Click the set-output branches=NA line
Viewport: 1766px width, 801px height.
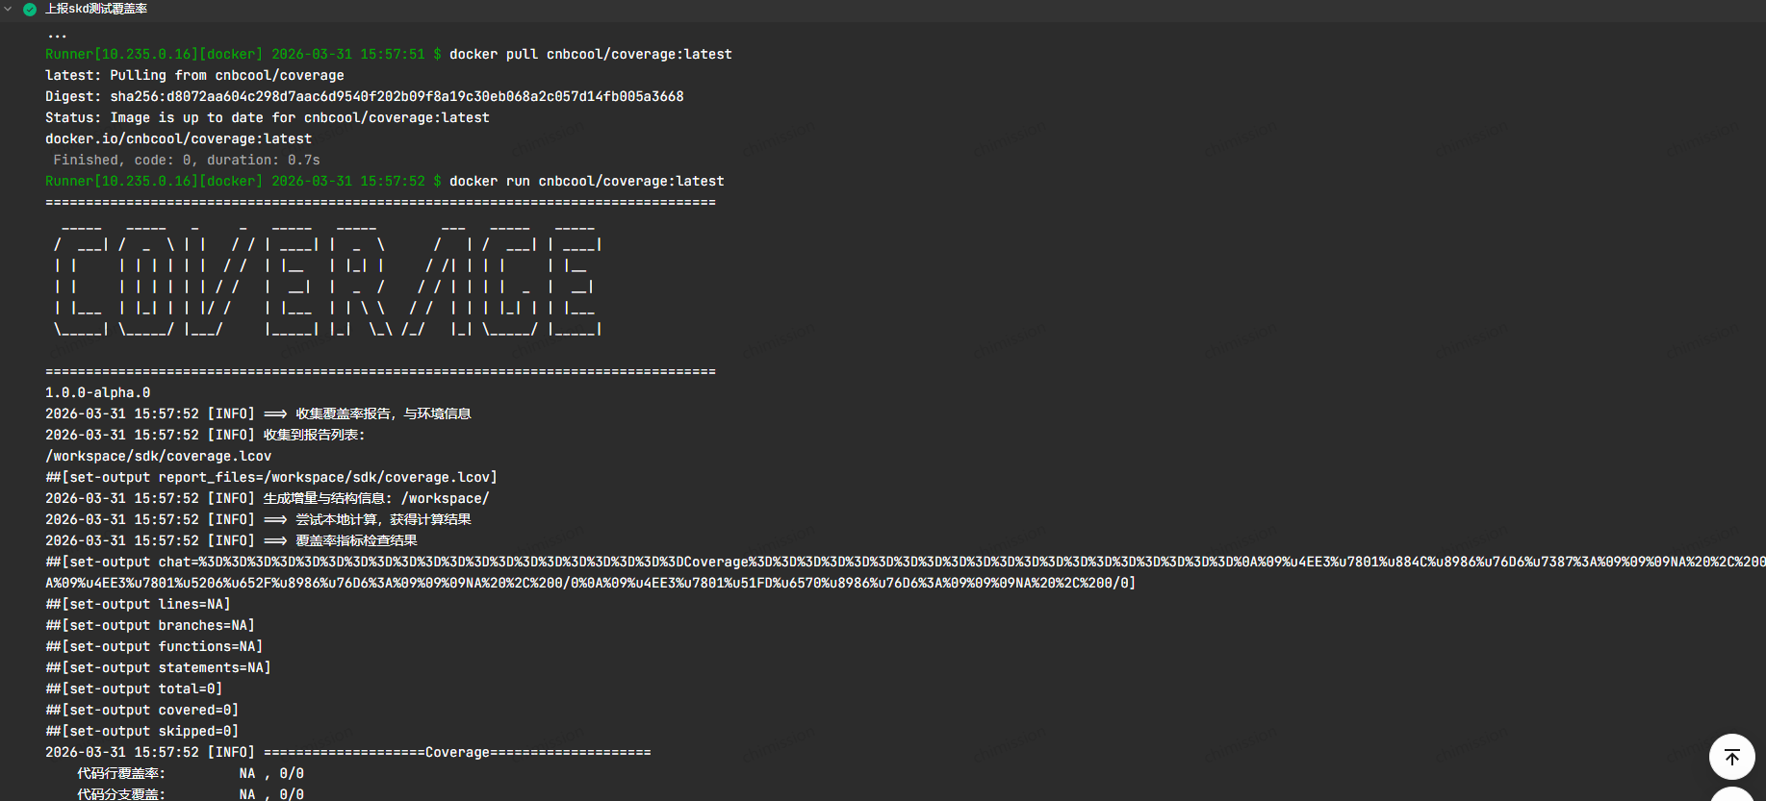149,626
